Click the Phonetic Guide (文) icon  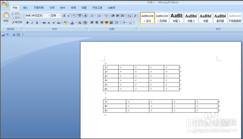pos(80,15)
